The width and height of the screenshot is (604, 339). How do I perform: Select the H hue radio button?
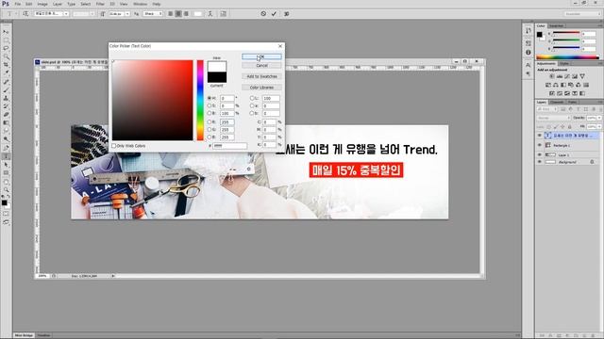[x=210, y=98]
